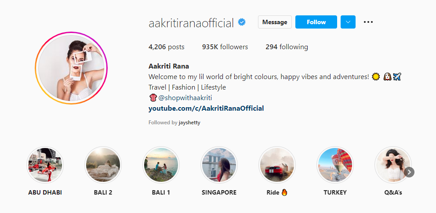
Task: Open the @shopwithaakriti profile mention
Action: 185,98
